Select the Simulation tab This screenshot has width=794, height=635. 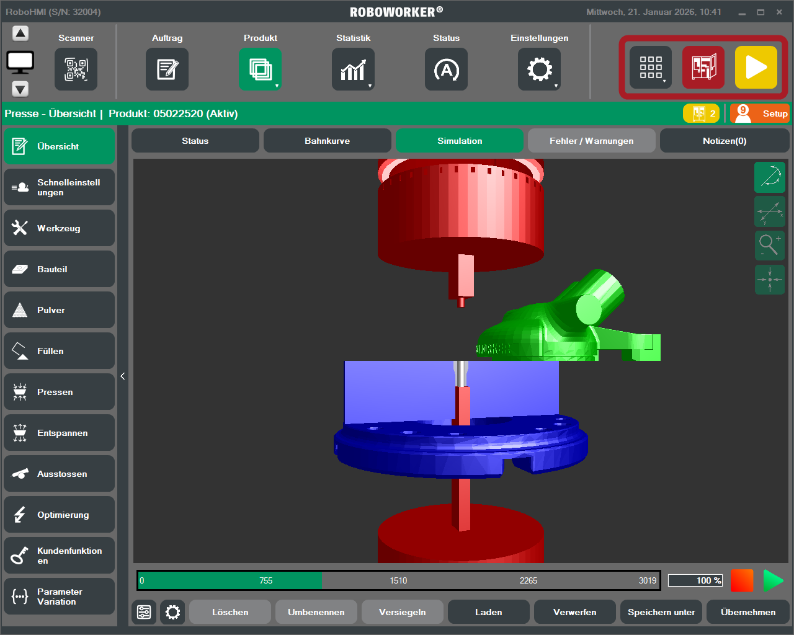[460, 141]
